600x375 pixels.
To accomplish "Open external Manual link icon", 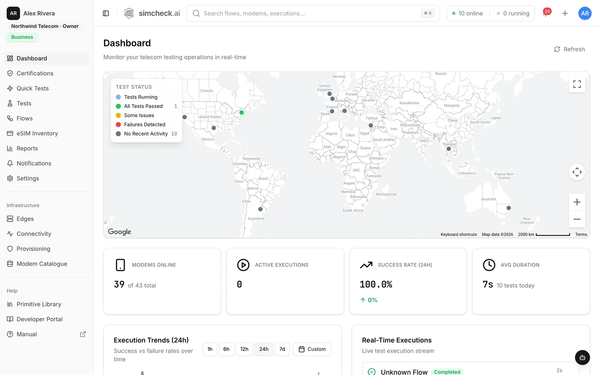I will pyautogui.click(x=83, y=334).
